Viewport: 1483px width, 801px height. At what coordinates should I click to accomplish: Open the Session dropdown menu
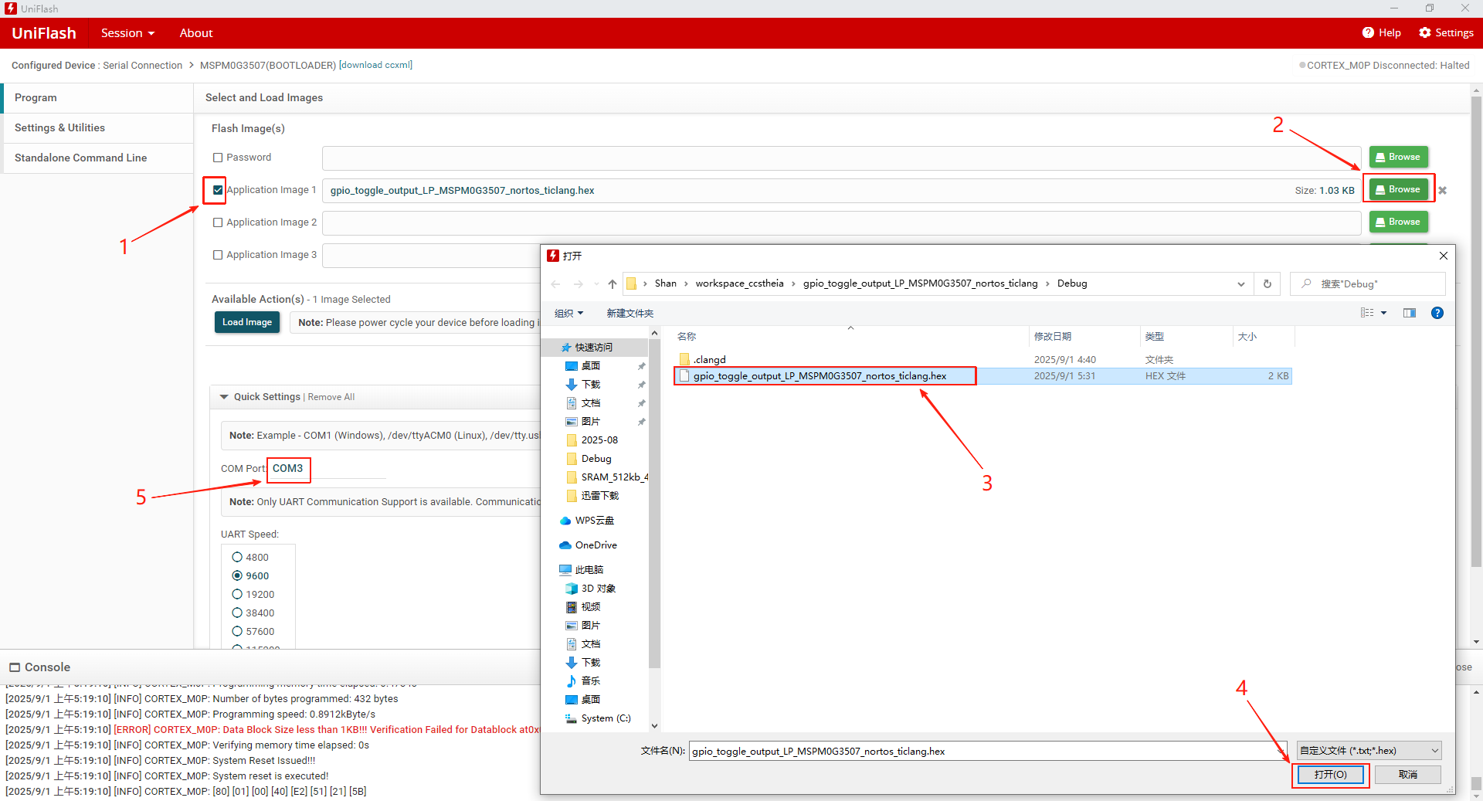click(127, 33)
